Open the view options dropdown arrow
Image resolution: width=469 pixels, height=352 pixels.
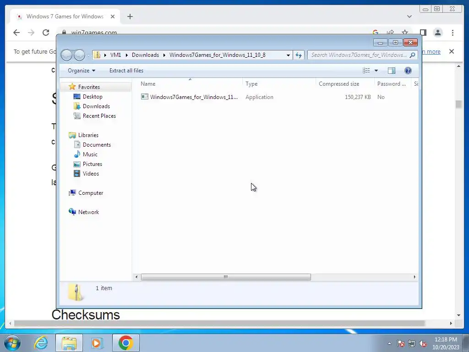376,71
